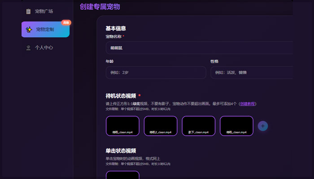Click the 单击宠物时的动画视频 description text
This screenshot has height=179, width=314.
coord(133,158)
